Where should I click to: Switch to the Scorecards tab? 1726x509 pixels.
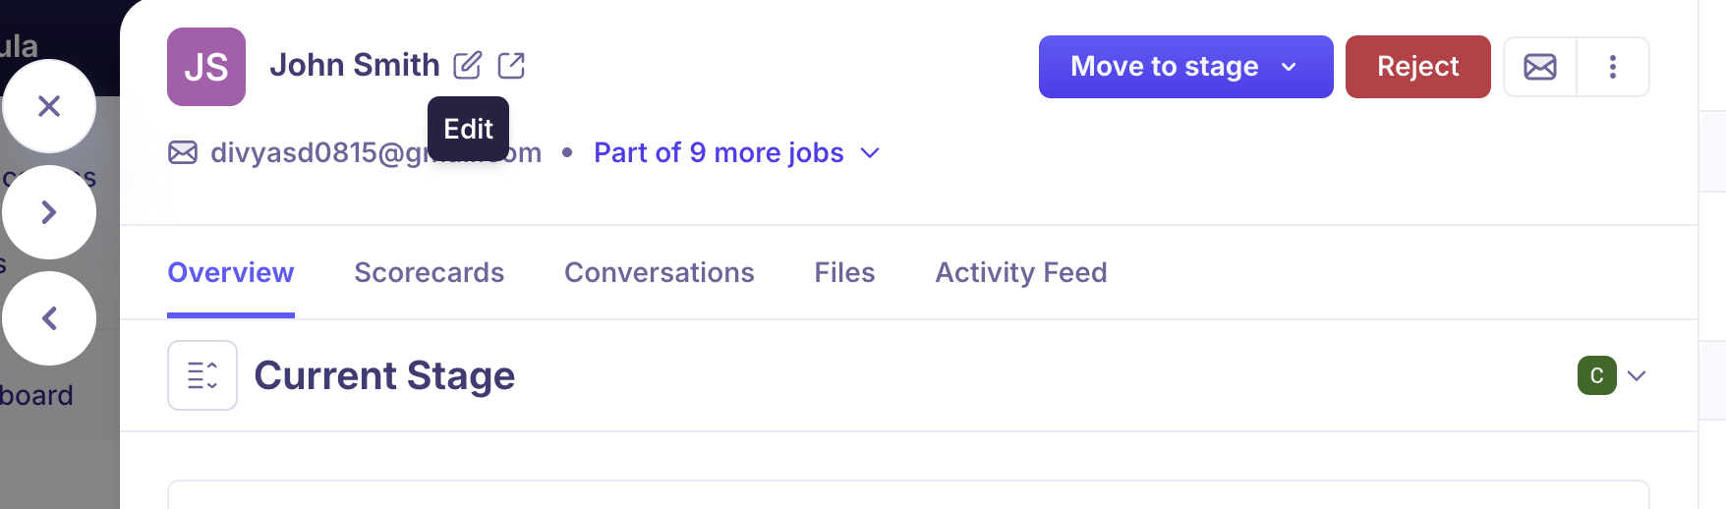pyautogui.click(x=429, y=272)
